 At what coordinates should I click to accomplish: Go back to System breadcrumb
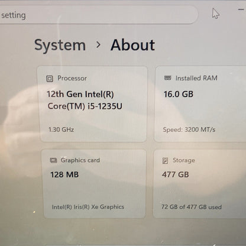(60, 46)
